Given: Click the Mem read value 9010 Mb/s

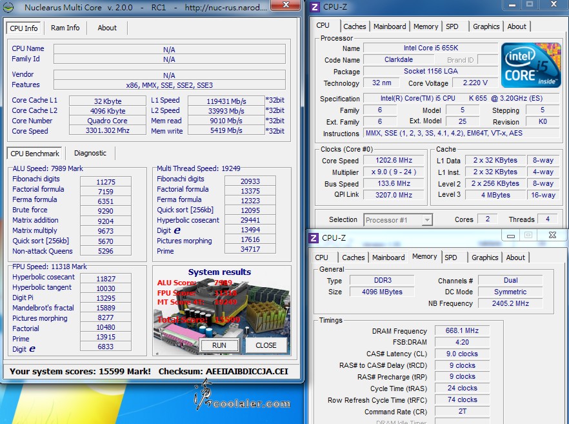Looking at the screenshot, I should 226,121.
